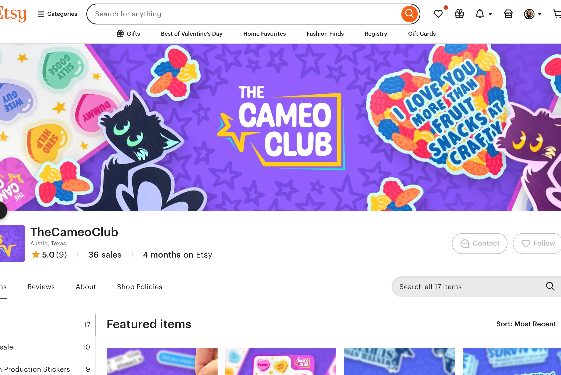Viewport: 561px width, 375px height.
Task: Click the Etsy logo
Action: (x=13, y=14)
